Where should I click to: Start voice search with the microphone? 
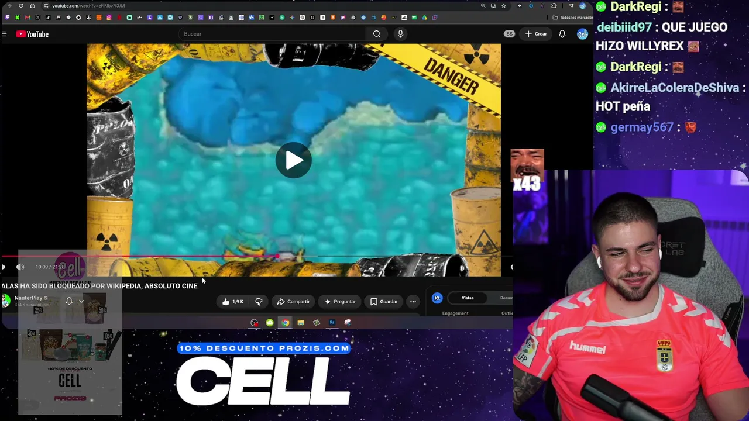click(x=400, y=34)
